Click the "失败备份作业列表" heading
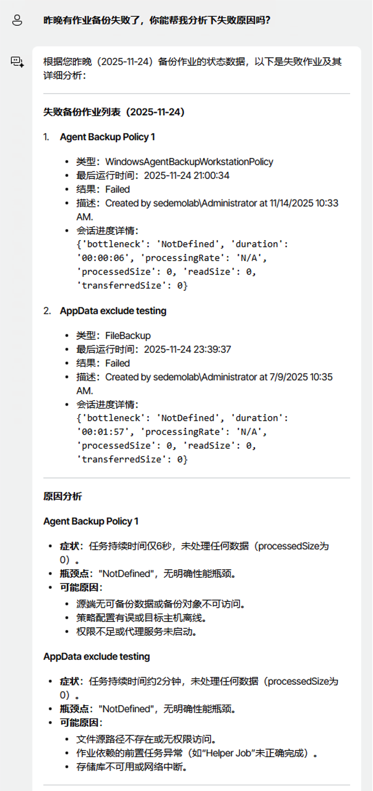Screen dimensions: 373x791 [x=114, y=112]
